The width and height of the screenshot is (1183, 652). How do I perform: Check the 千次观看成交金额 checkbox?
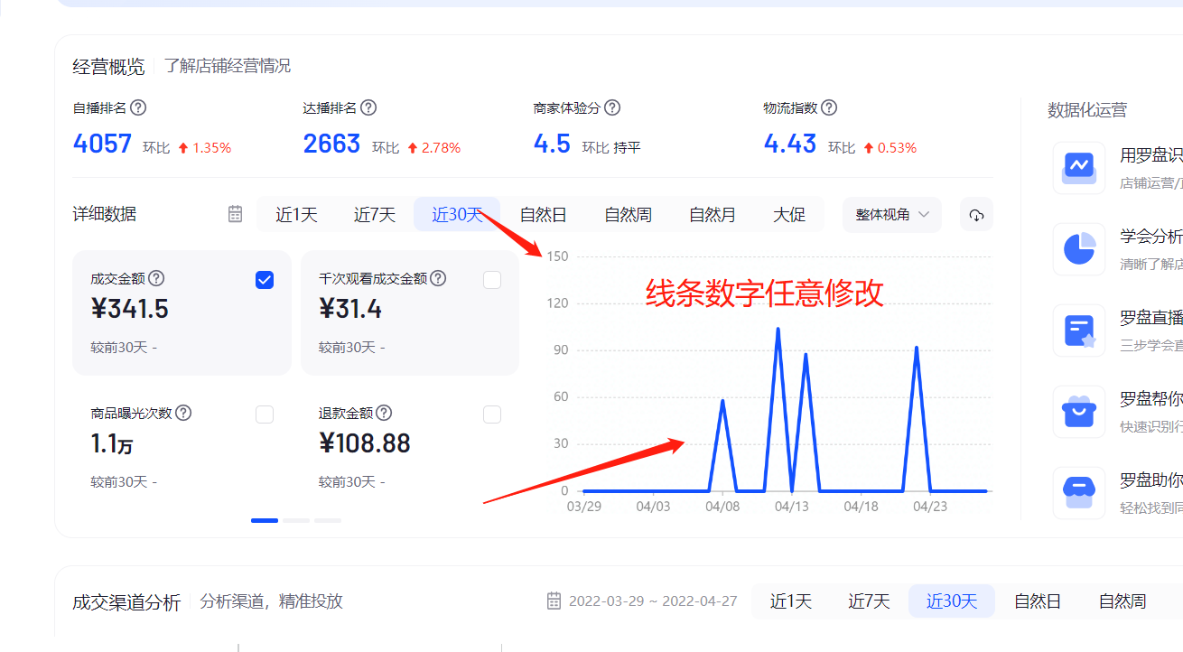coord(492,280)
